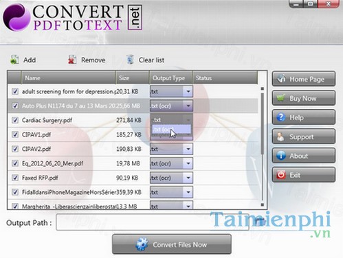Click the scrollbar up arrow in file list

click(263, 89)
